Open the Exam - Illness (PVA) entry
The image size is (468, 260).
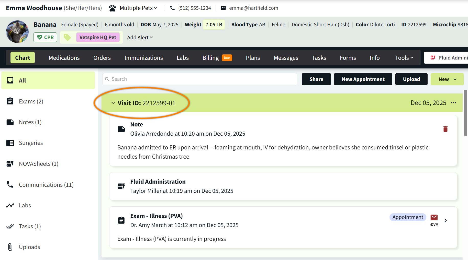pyautogui.click(x=283, y=227)
